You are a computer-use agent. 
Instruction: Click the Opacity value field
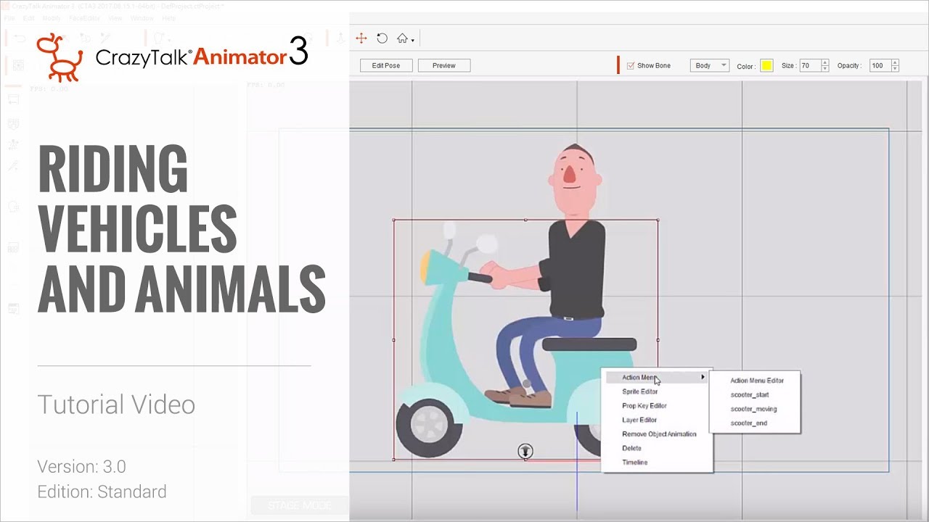(x=880, y=65)
